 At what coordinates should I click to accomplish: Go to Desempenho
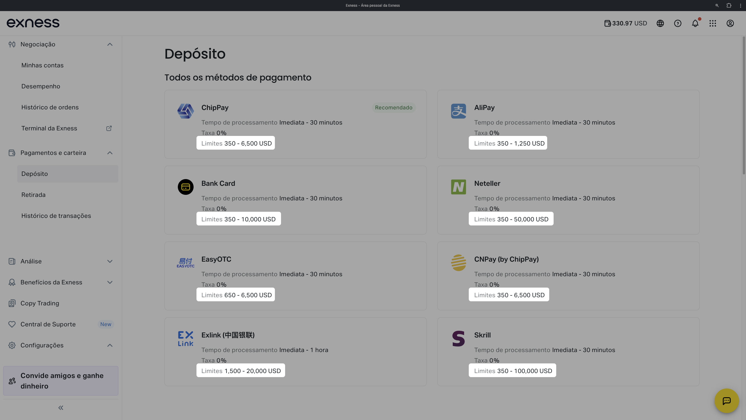click(x=41, y=86)
